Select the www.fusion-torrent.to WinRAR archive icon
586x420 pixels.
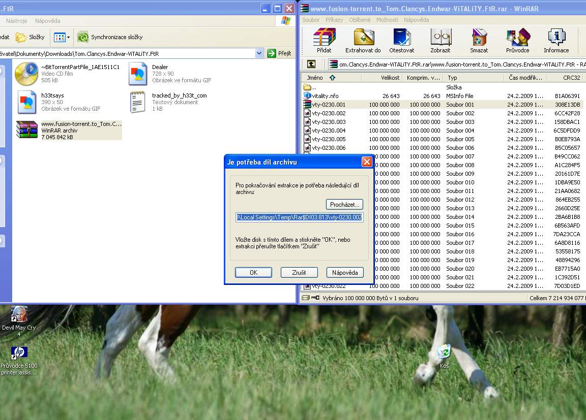27,130
